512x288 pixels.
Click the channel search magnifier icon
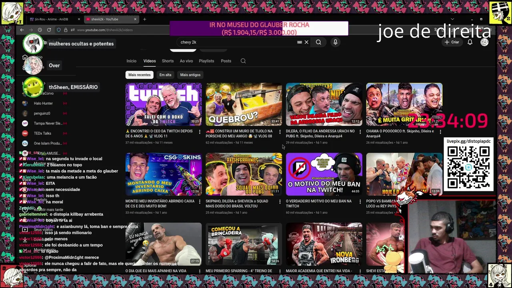[243, 61]
